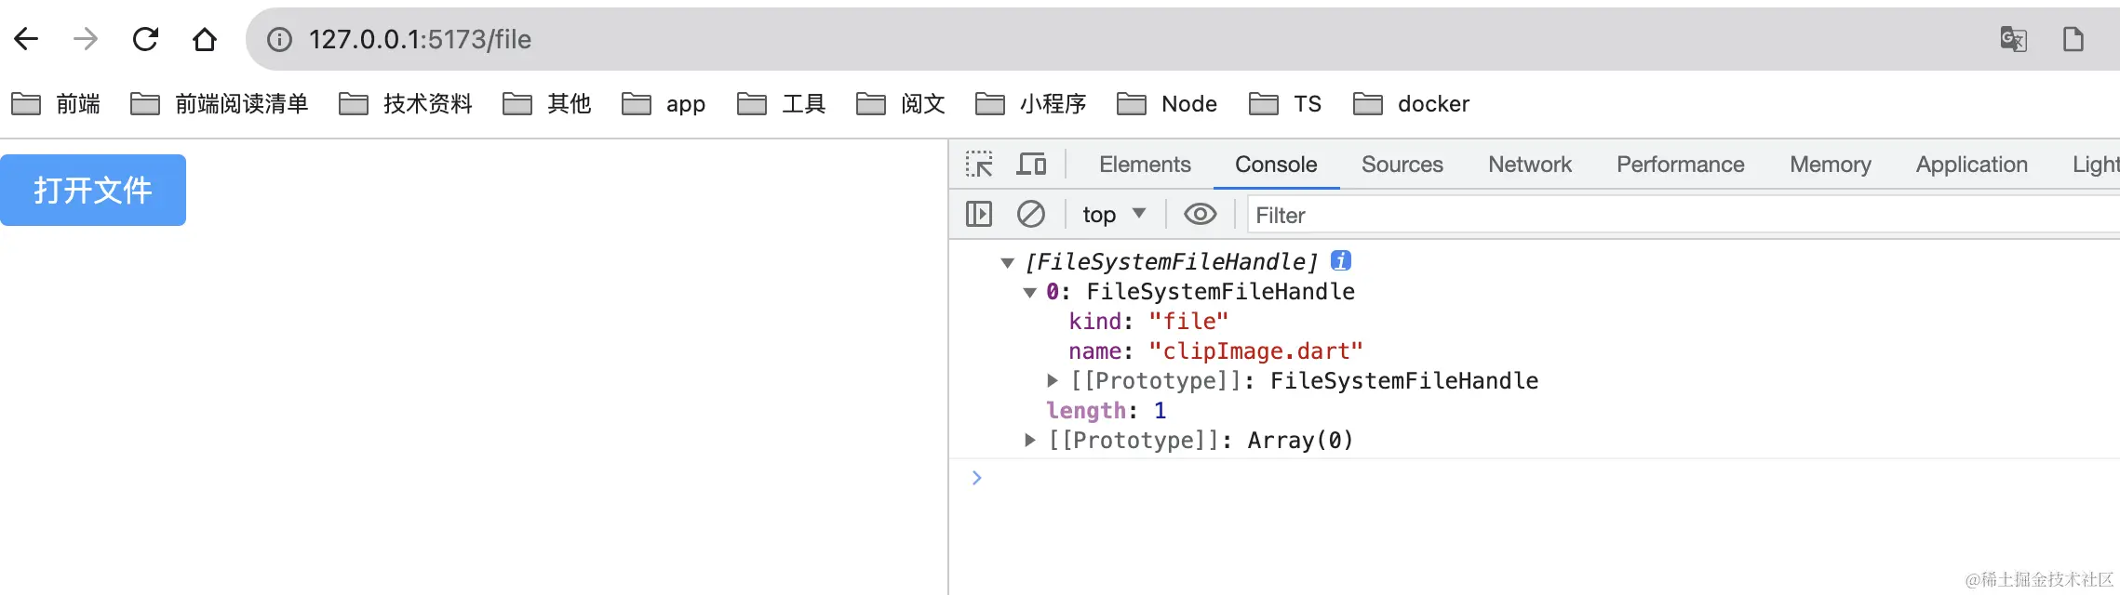This screenshot has width=2120, height=595.
Task: Click the blue info badge beside [FileSystemFileHandle]
Action: (x=1341, y=261)
